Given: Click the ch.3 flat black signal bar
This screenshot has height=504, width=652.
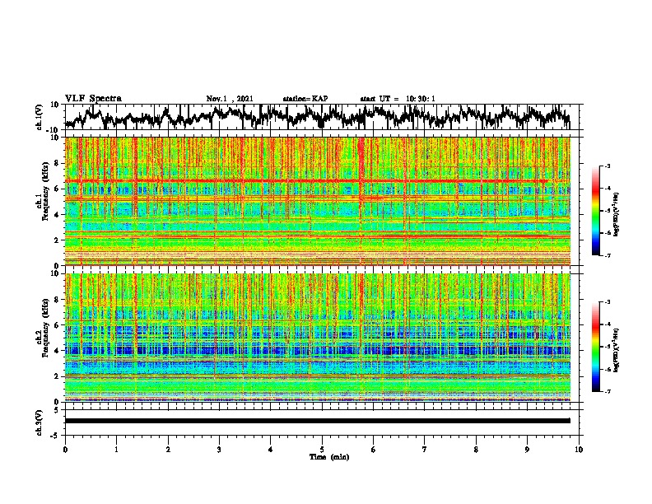Looking at the screenshot, I should click(x=317, y=421).
